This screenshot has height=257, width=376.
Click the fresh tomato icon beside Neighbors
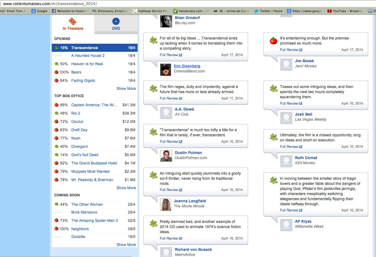click(x=56, y=229)
